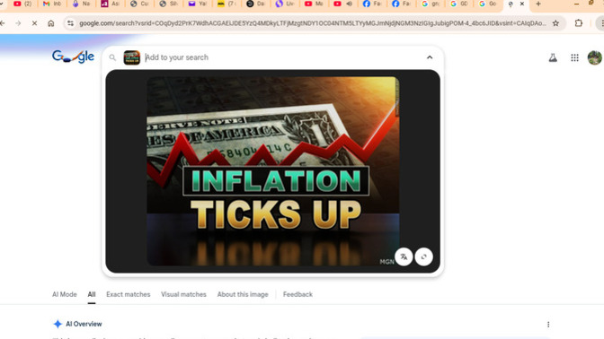Screen dimensions: 604x339
Task: Switch to the tab labeled 'Sih'
Action: 169,4
